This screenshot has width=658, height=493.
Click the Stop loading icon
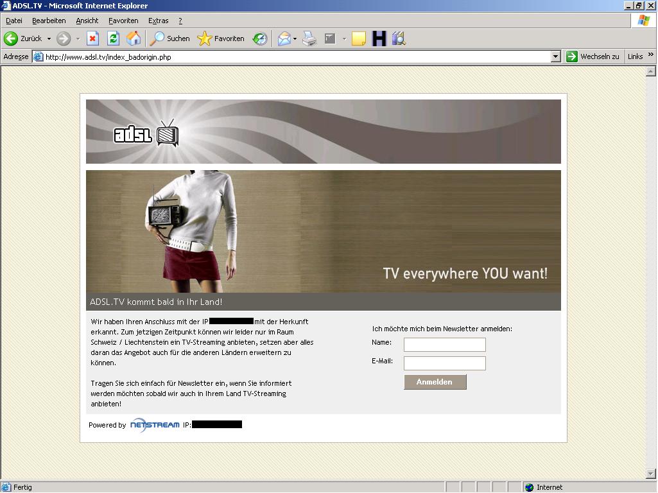pos(92,39)
